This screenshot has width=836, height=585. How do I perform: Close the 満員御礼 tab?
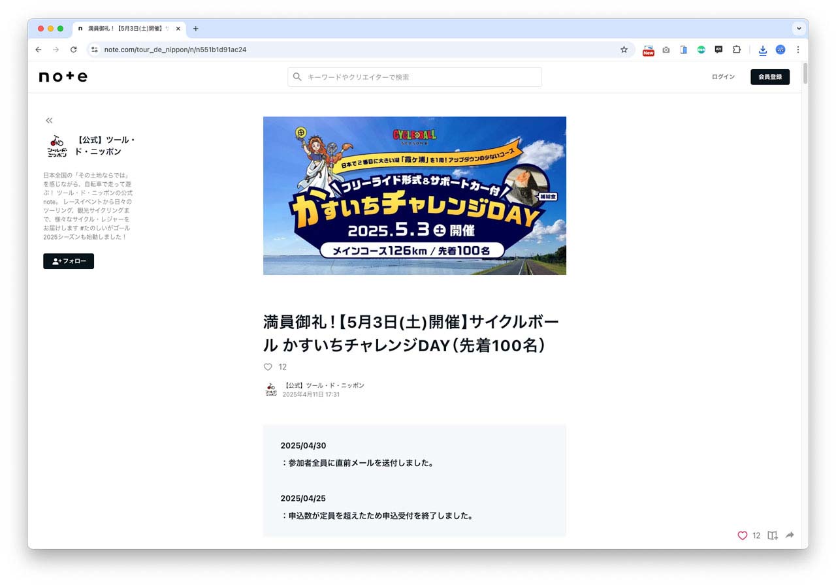point(178,29)
